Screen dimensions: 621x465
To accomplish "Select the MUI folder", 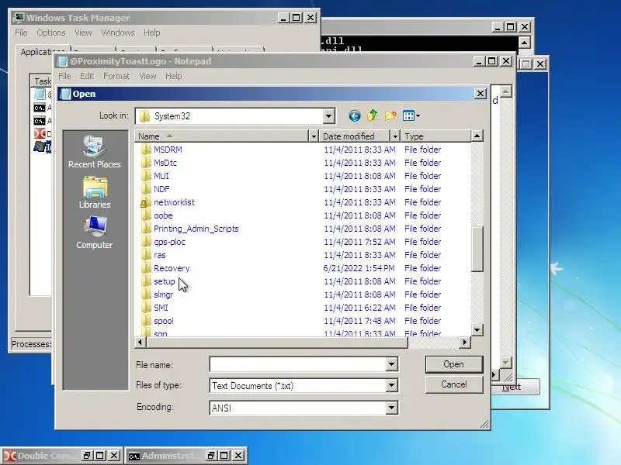I will point(161,176).
